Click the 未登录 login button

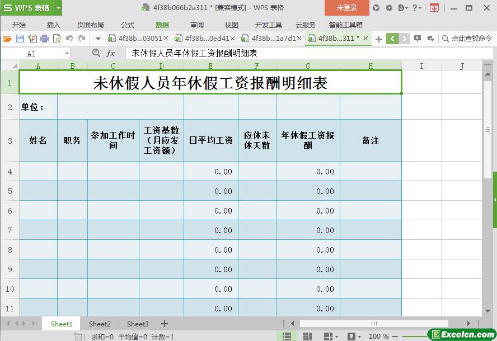coord(346,8)
